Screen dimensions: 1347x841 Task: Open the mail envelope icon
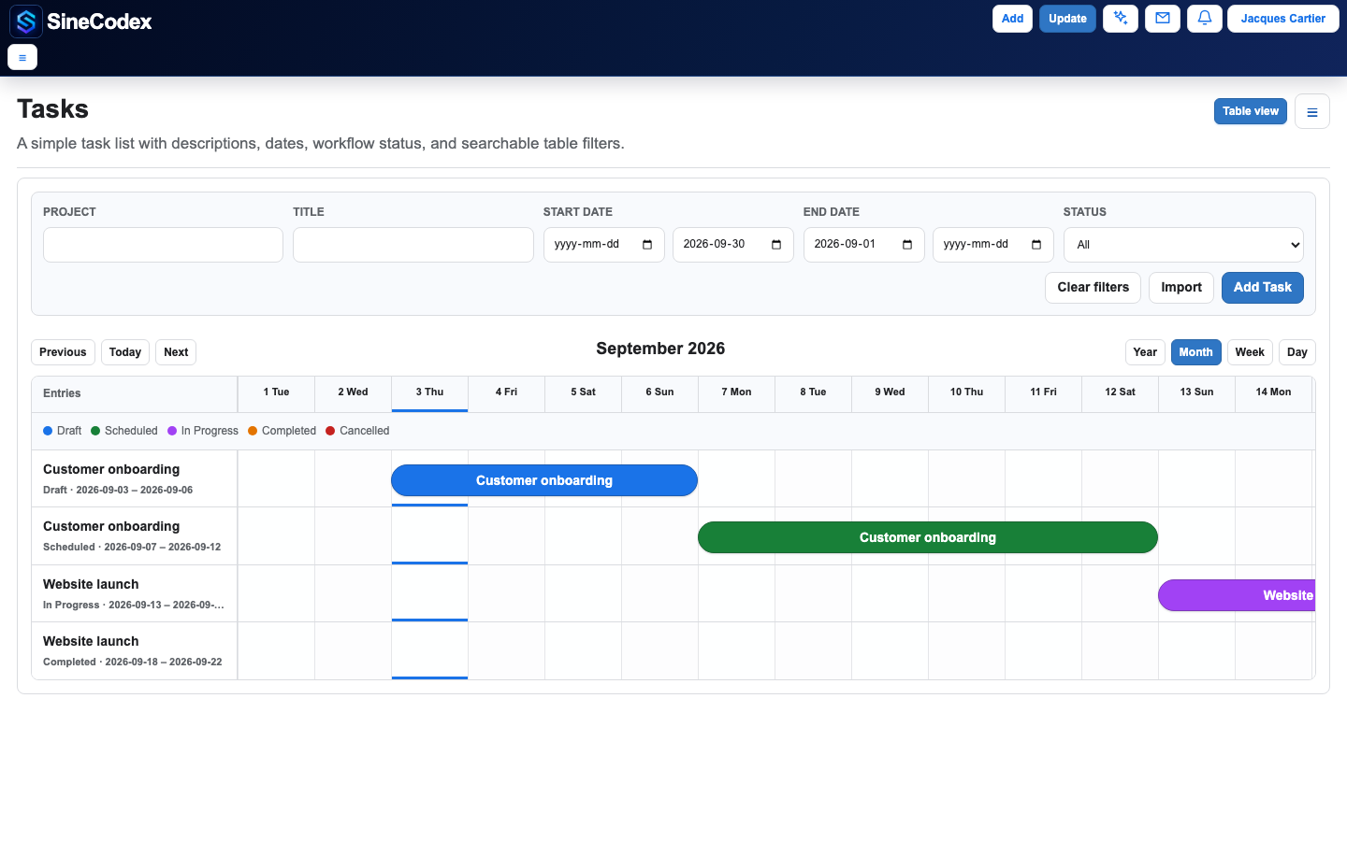pyautogui.click(x=1163, y=19)
